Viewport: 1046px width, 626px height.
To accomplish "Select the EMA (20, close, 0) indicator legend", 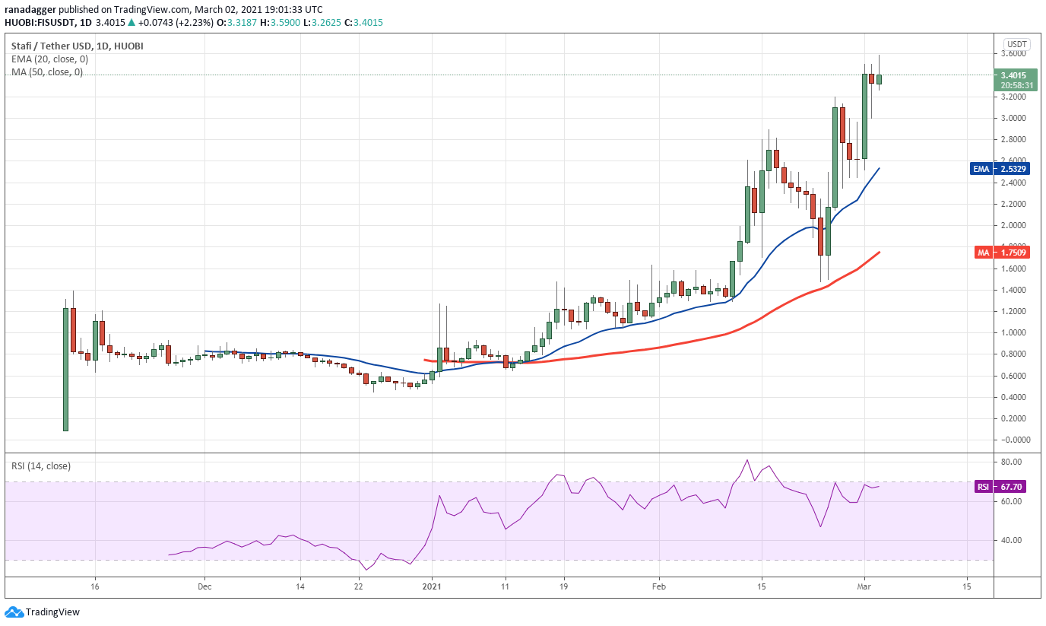I will click(49, 59).
